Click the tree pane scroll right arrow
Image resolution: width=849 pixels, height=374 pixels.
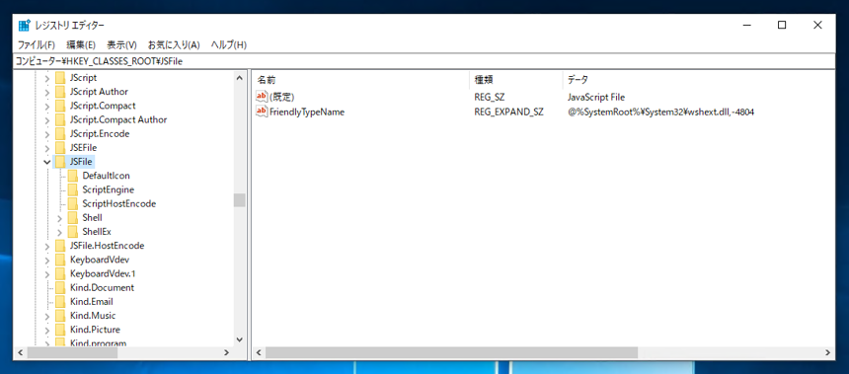(227, 353)
